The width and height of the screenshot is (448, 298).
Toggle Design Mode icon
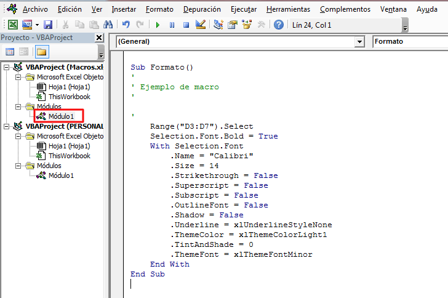pyautogui.click(x=201, y=25)
